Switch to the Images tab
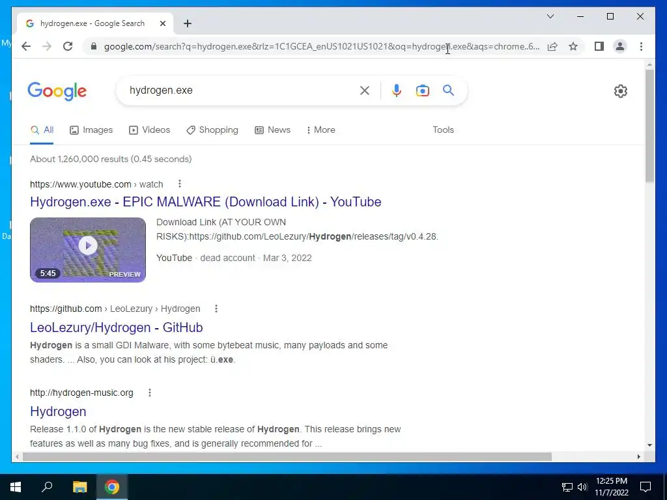Viewport: 667px width, 500px height. pyautogui.click(x=91, y=130)
